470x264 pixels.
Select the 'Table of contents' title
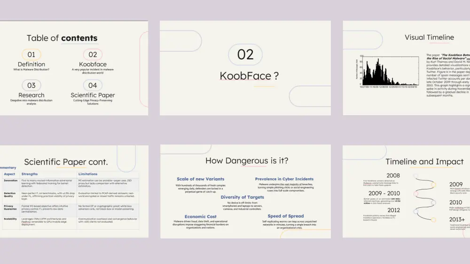[x=62, y=38]
